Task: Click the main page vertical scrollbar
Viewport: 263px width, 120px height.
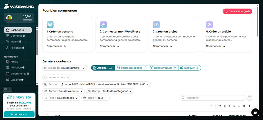Action: coord(258,21)
